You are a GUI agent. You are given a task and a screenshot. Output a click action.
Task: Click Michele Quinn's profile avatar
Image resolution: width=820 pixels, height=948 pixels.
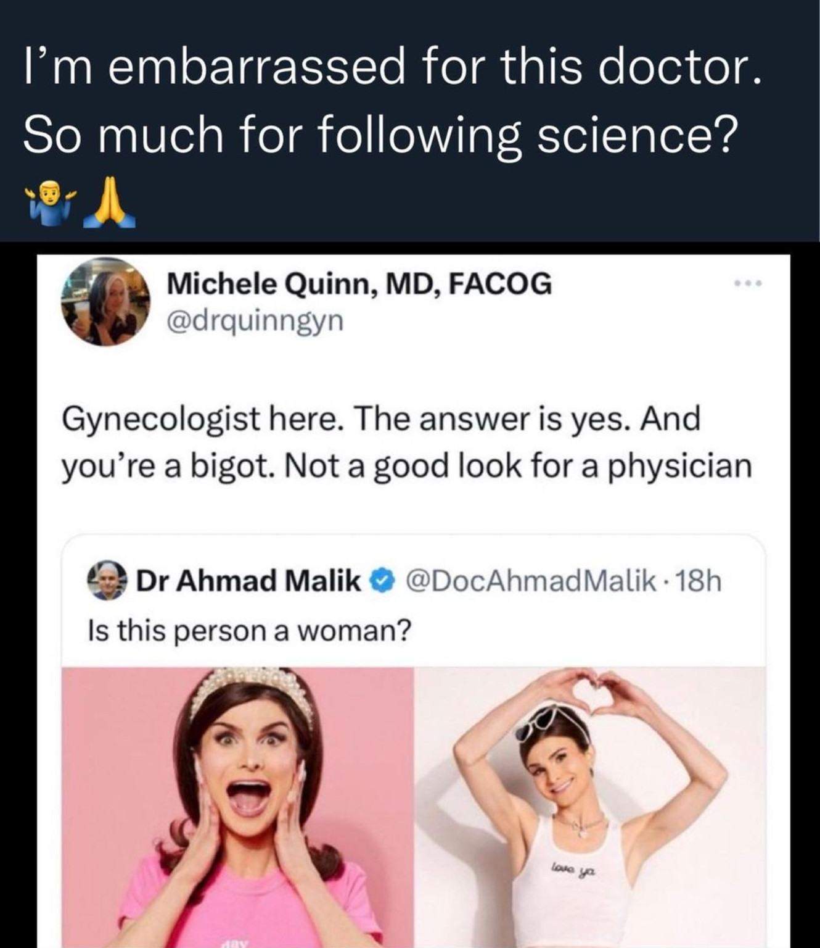point(105,301)
